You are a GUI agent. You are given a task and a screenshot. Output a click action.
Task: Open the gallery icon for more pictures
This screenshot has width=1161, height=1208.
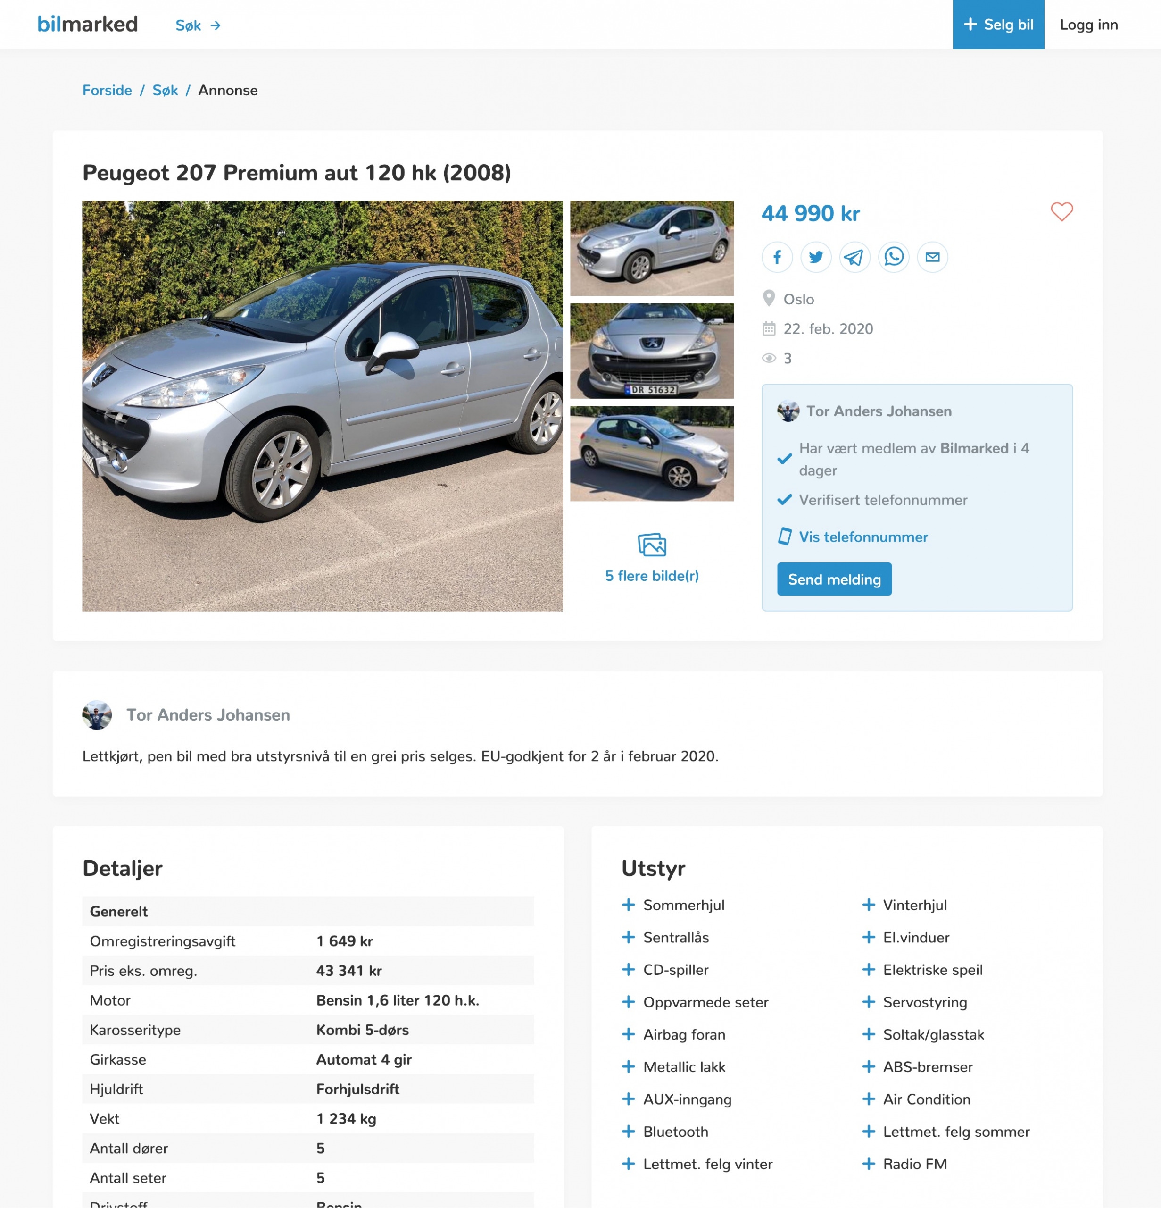652,545
